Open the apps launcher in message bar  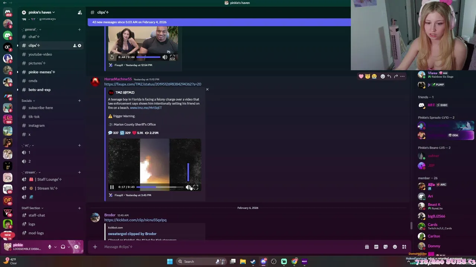pos(404,247)
